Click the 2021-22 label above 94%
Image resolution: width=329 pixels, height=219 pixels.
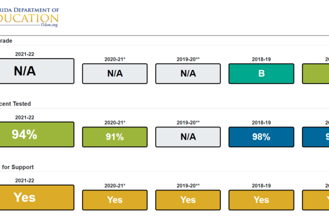click(24, 117)
